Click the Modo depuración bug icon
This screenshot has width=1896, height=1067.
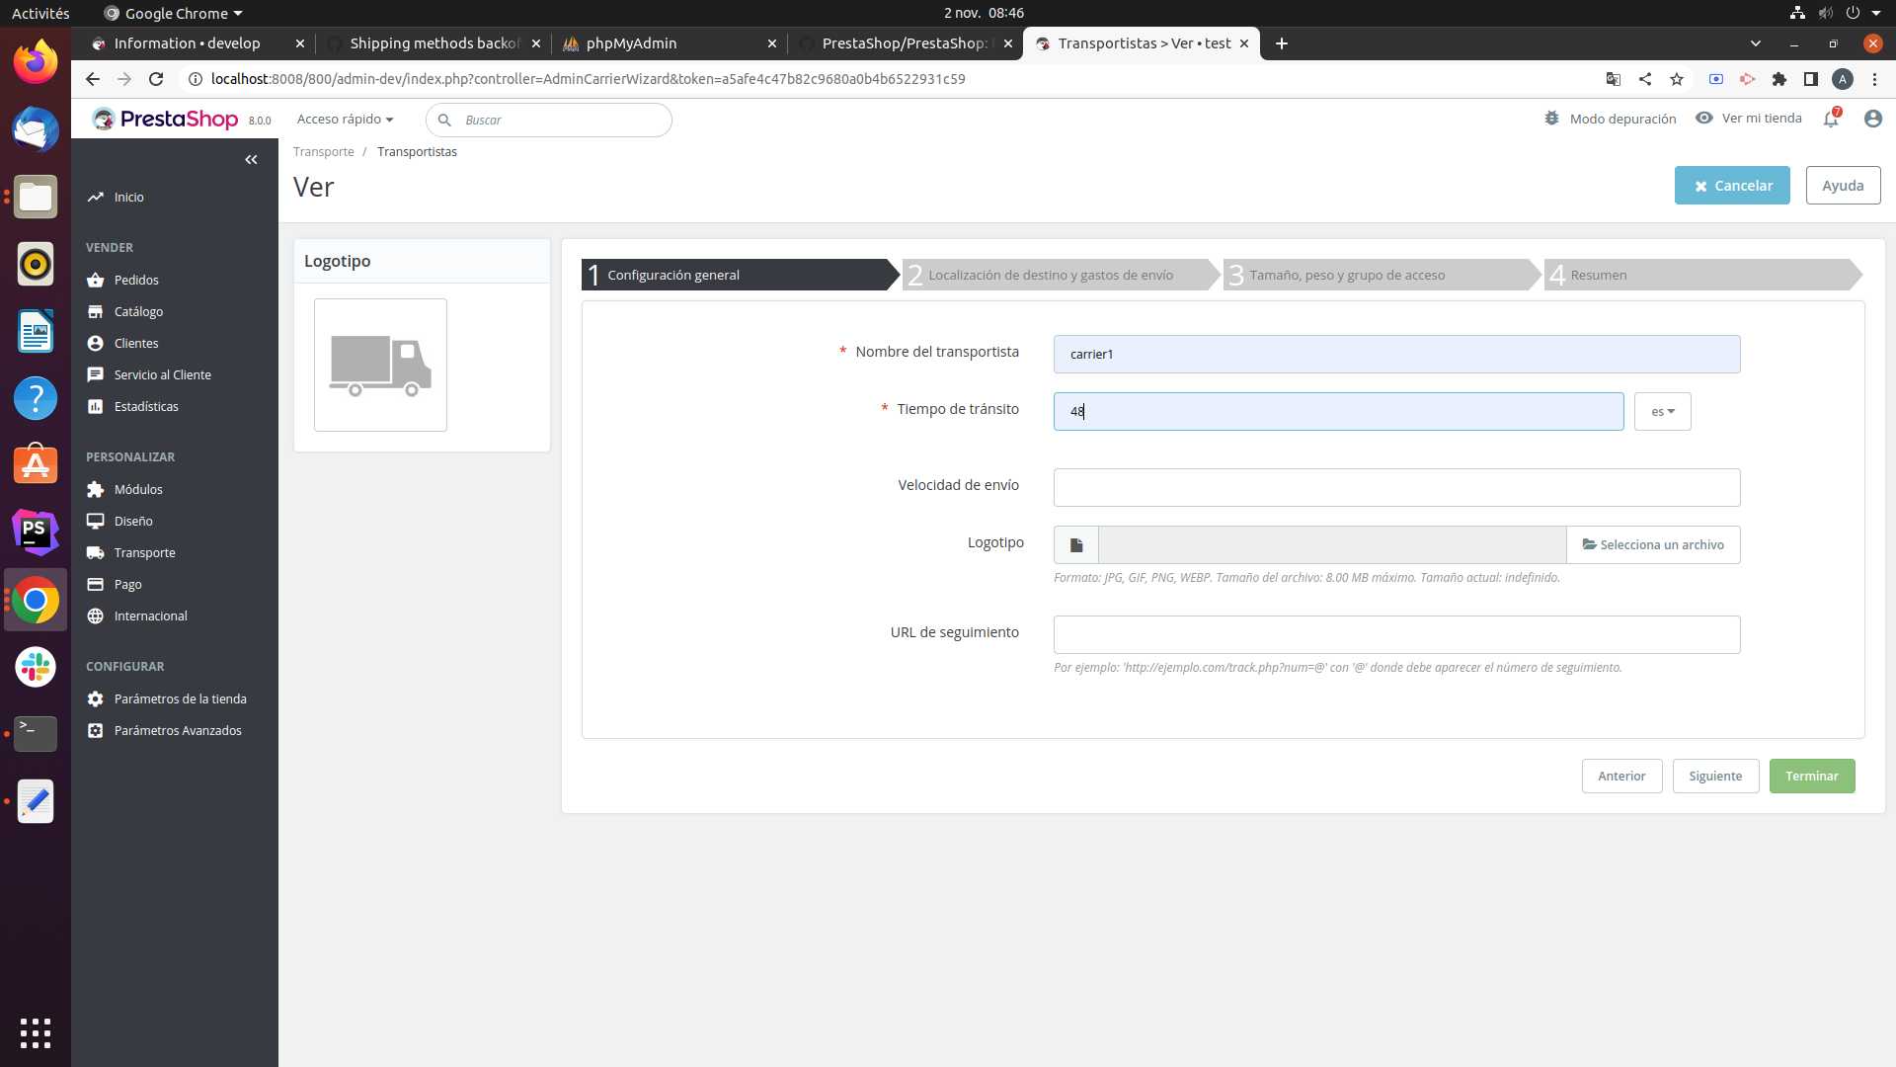tap(1551, 118)
